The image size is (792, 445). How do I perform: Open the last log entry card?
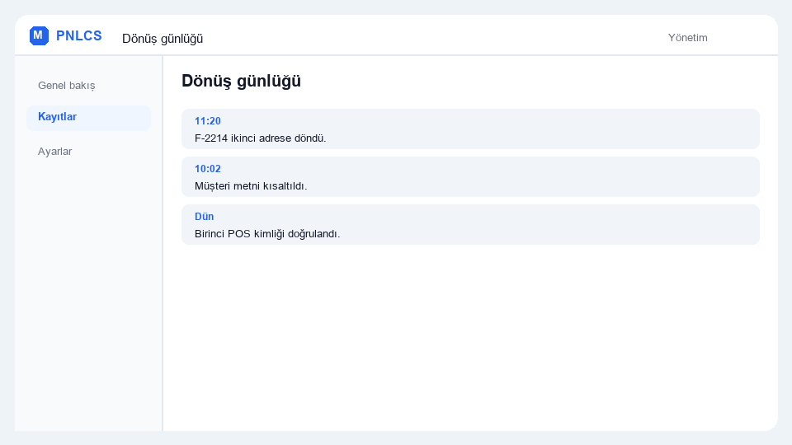coord(470,224)
